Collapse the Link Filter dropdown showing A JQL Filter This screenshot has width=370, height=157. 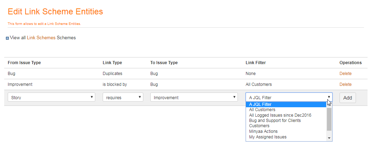(x=289, y=97)
